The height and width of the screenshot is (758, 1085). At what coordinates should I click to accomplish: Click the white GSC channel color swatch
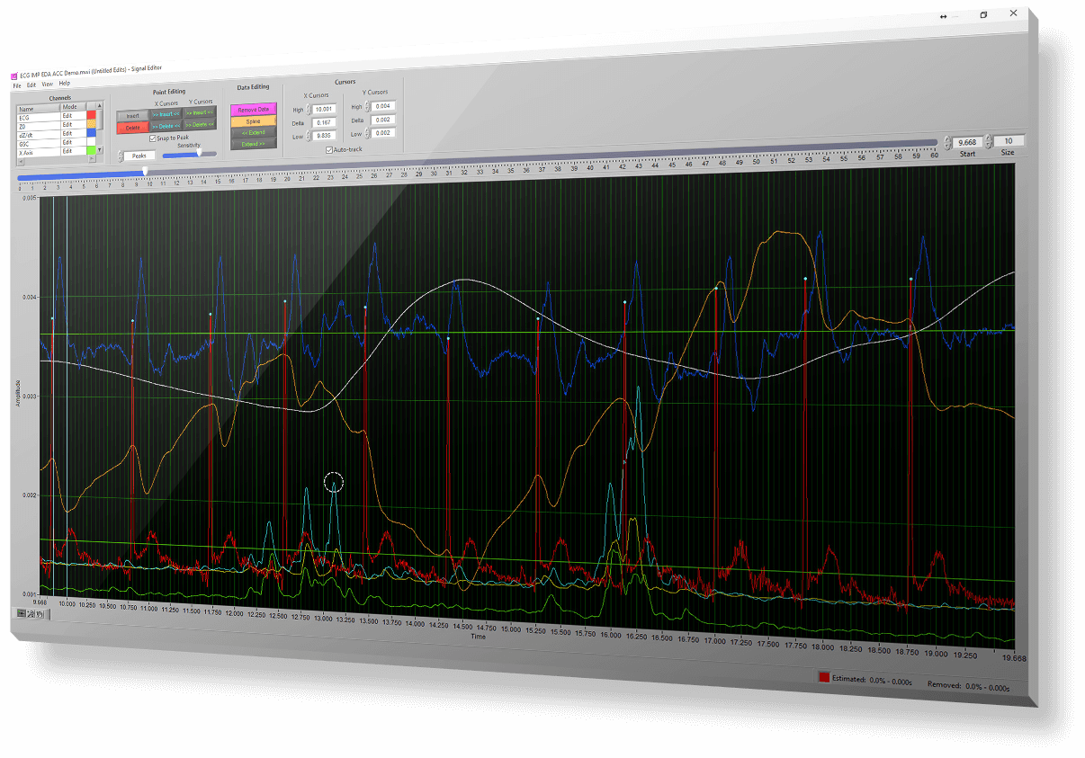[91, 142]
